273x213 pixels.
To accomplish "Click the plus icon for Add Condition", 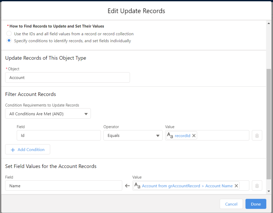I will click(x=13, y=150).
